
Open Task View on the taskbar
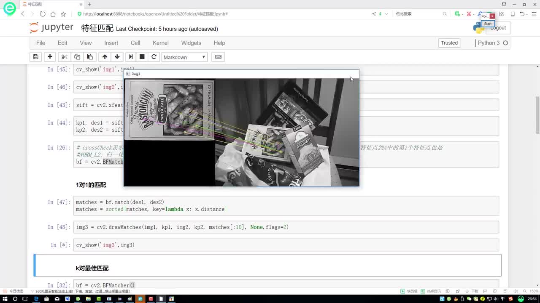[25, 299]
